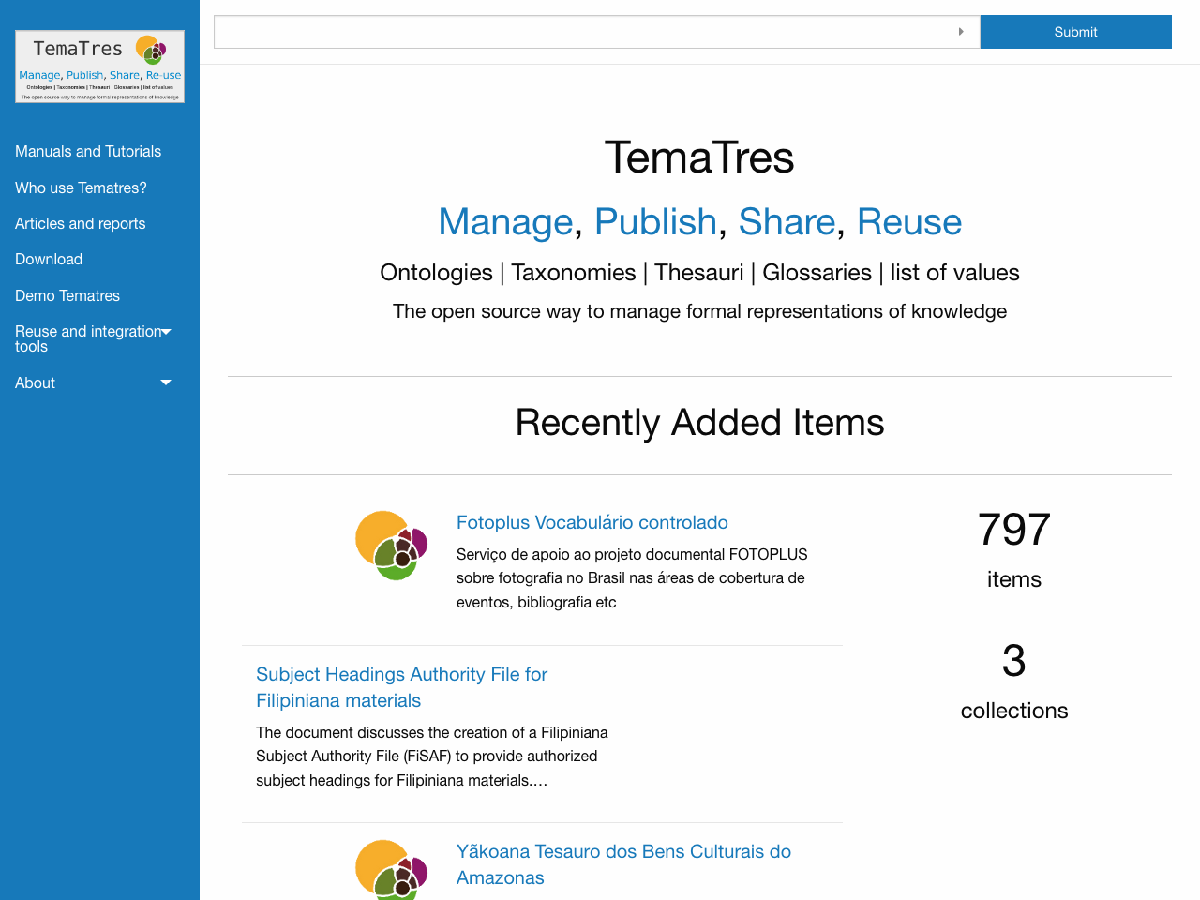
Task: Open Articles and reports
Action: pos(80,223)
